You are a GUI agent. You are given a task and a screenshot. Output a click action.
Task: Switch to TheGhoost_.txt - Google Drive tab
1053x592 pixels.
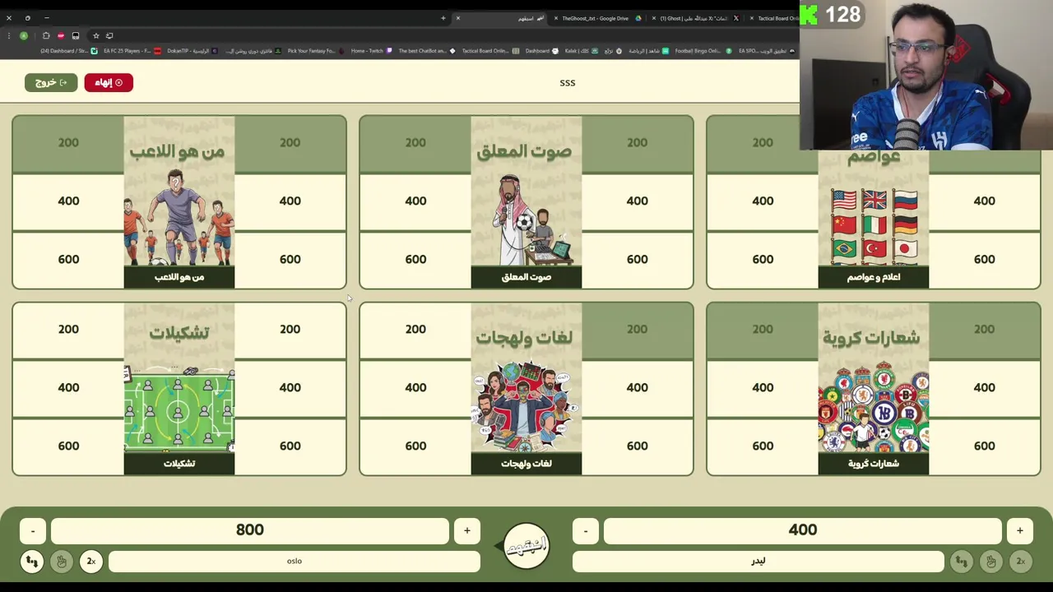pos(596,18)
